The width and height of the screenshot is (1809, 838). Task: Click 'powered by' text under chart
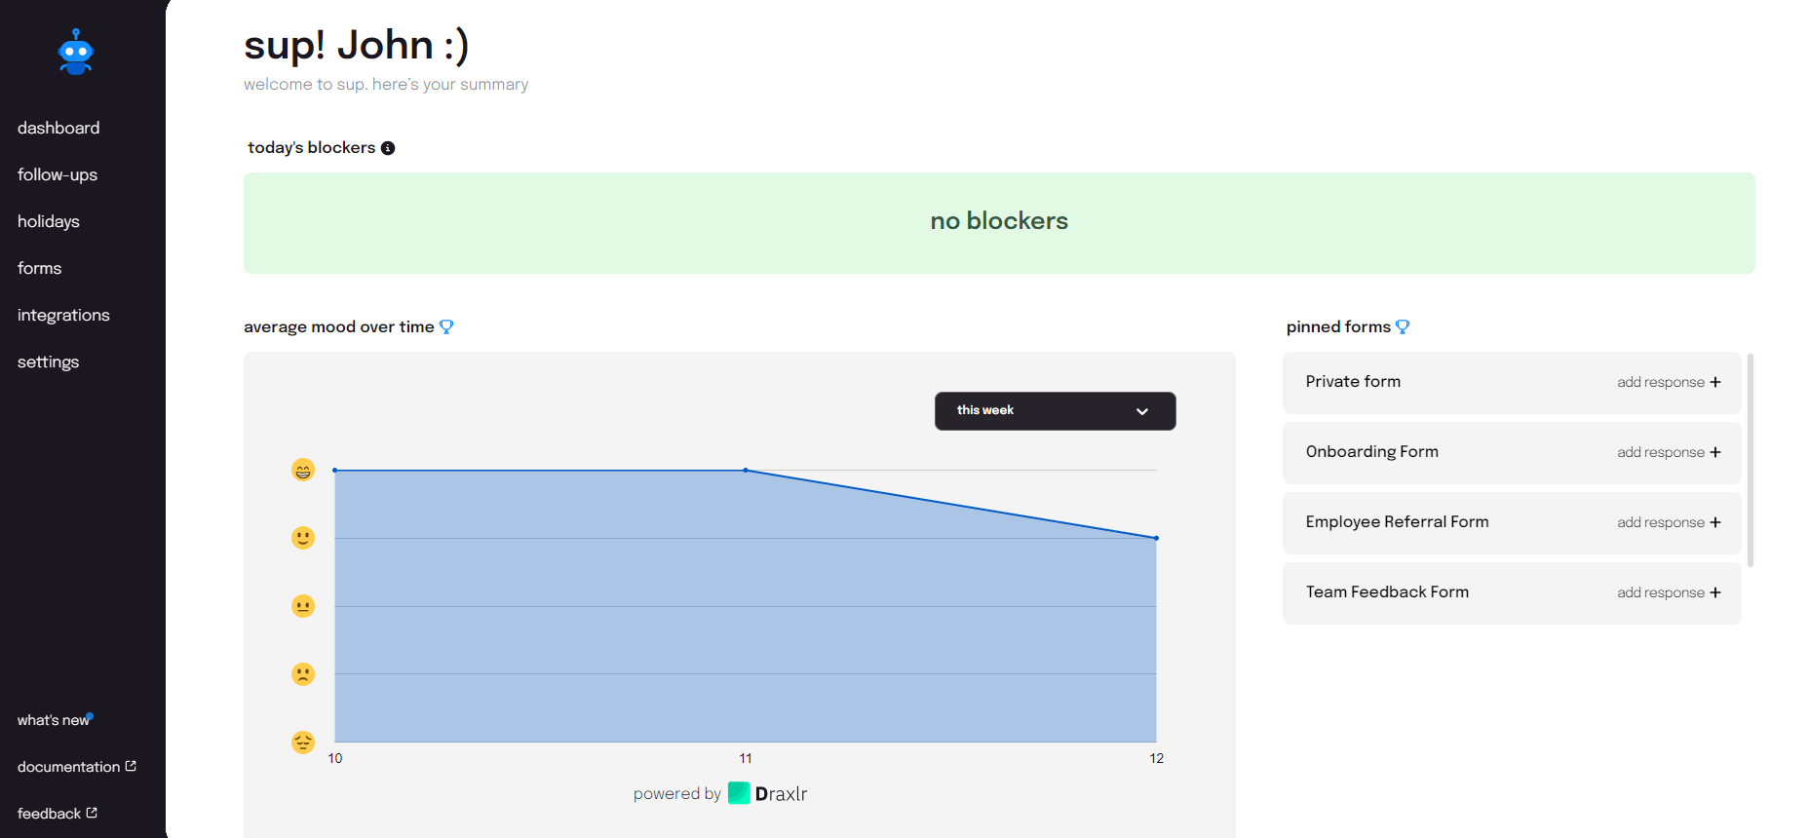[x=677, y=794]
